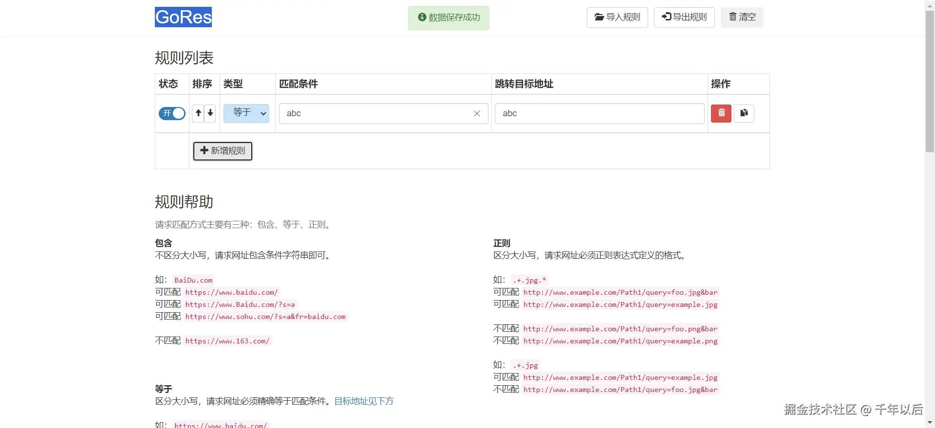Click the 数据保存成功 success notification
The width and height of the screenshot is (935, 428).
(449, 18)
